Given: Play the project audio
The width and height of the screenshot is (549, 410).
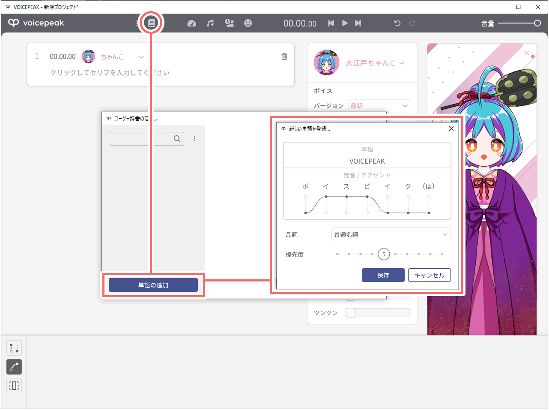Looking at the screenshot, I should coord(345,23).
